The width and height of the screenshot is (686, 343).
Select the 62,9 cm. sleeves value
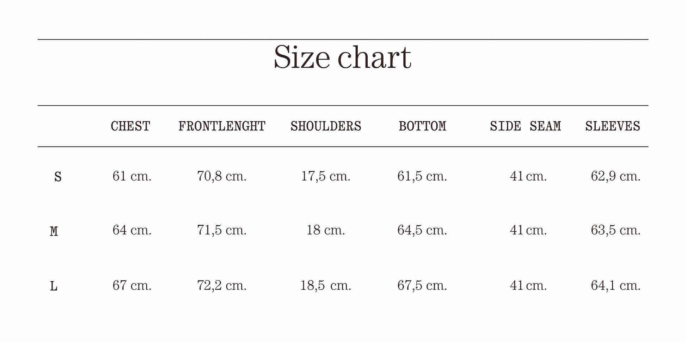tap(615, 176)
